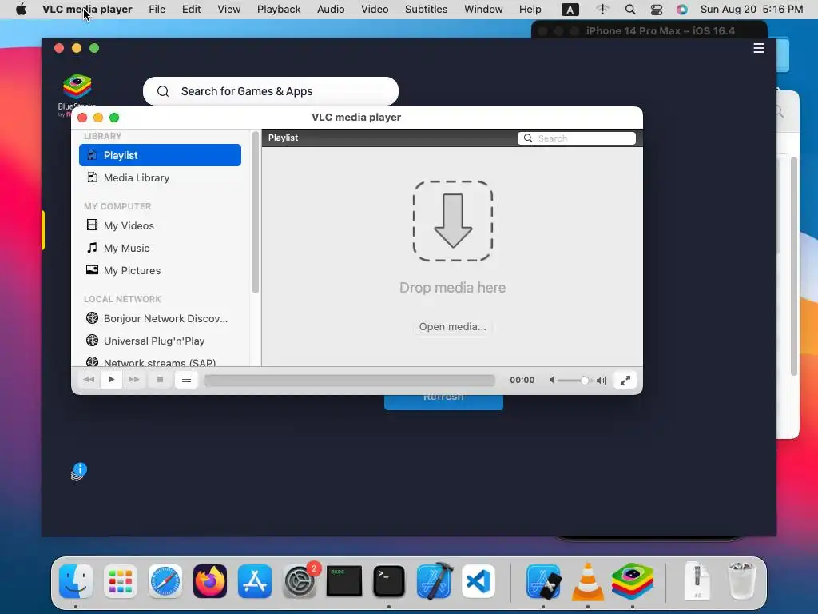Image resolution: width=818 pixels, height=614 pixels.
Task: Click the stop playback button
Action: click(x=160, y=380)
